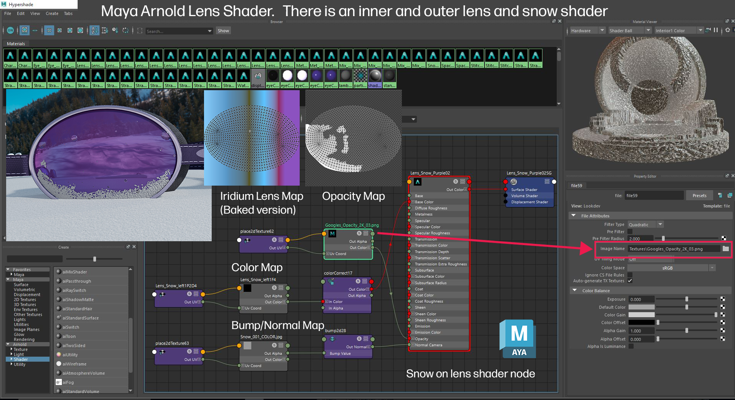Click the Presets button

pyautogui.click(x=699, y=196)
